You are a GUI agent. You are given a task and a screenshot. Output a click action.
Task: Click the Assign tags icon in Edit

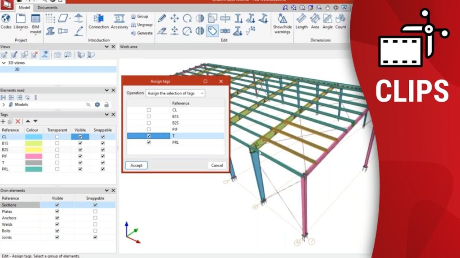pos(212,30)
